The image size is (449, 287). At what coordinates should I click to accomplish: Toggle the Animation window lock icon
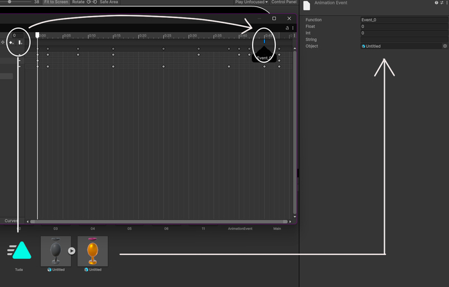tap(287, 28)
